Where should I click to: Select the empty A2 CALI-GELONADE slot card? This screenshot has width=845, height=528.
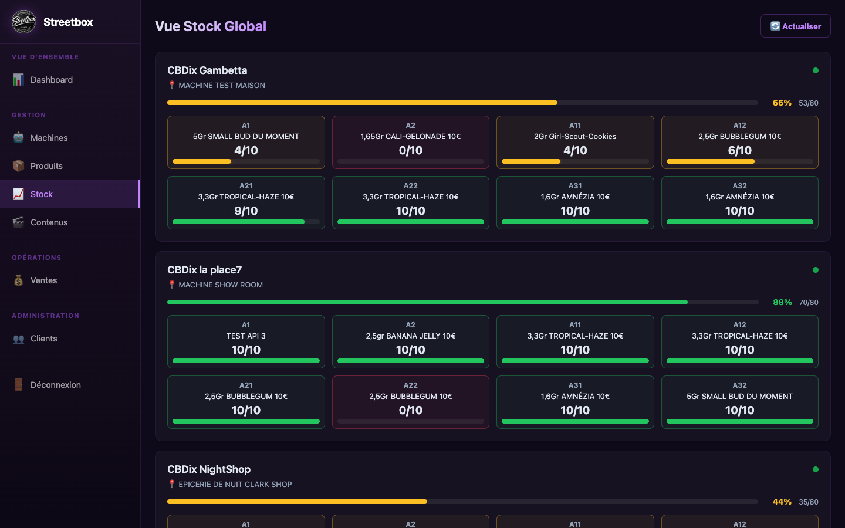tap(410, 142)
